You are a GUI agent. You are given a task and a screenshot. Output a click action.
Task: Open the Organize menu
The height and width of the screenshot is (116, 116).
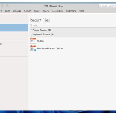pos(17,11)
